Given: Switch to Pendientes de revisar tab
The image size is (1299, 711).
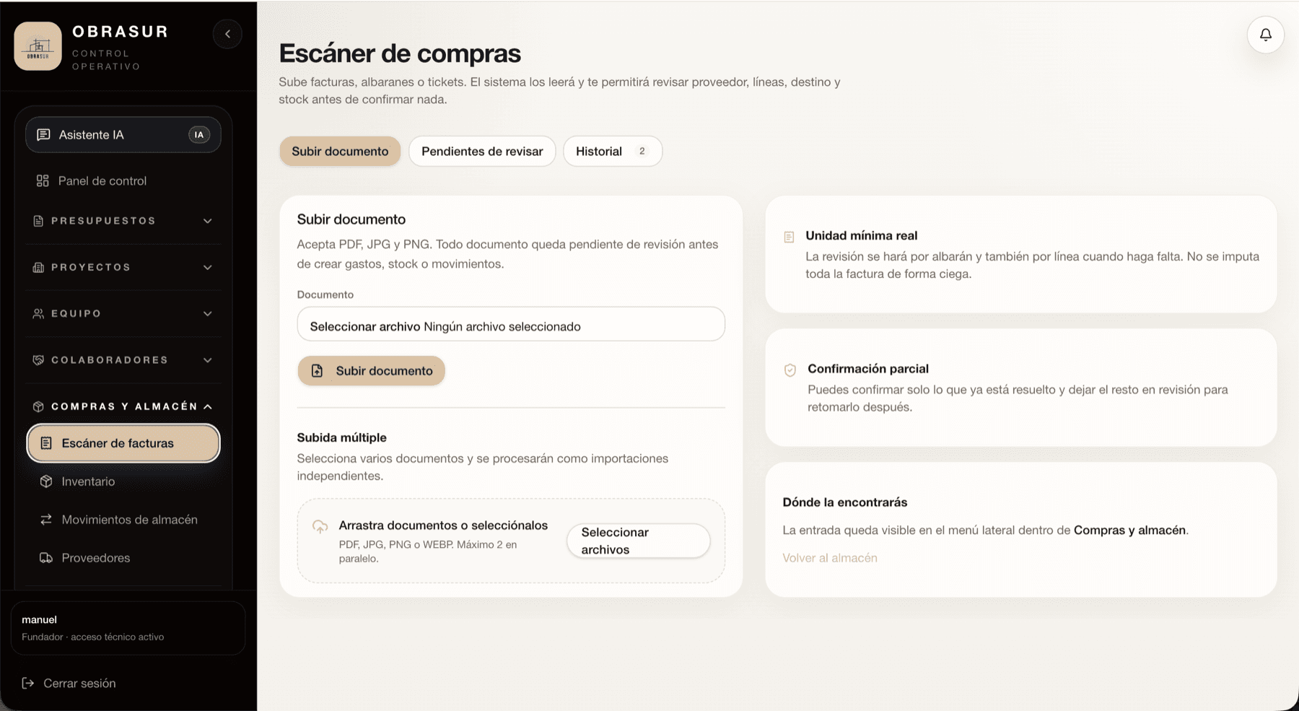Looking at the screenshot, I should [482, 152].
